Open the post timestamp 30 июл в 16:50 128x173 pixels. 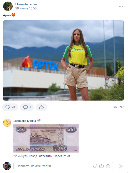pos(26,8)
